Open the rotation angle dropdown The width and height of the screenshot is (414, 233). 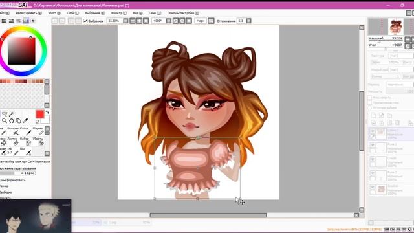(x=169, y=21)
